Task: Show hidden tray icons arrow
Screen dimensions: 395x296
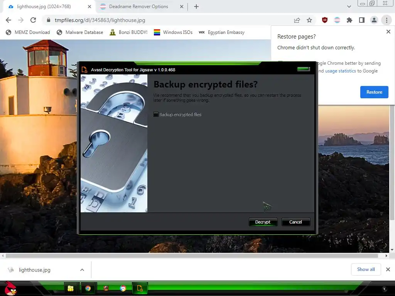Action: tap(385, 289)
